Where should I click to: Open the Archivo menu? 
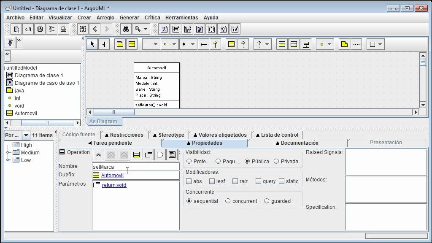tap(16, 18)
